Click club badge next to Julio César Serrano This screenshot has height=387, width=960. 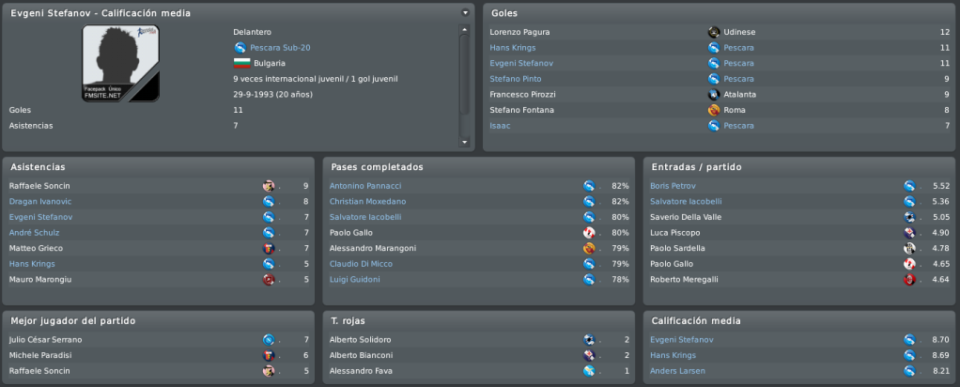click(268, 340)
